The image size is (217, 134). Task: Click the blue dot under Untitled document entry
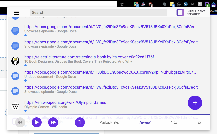(25, 80)
